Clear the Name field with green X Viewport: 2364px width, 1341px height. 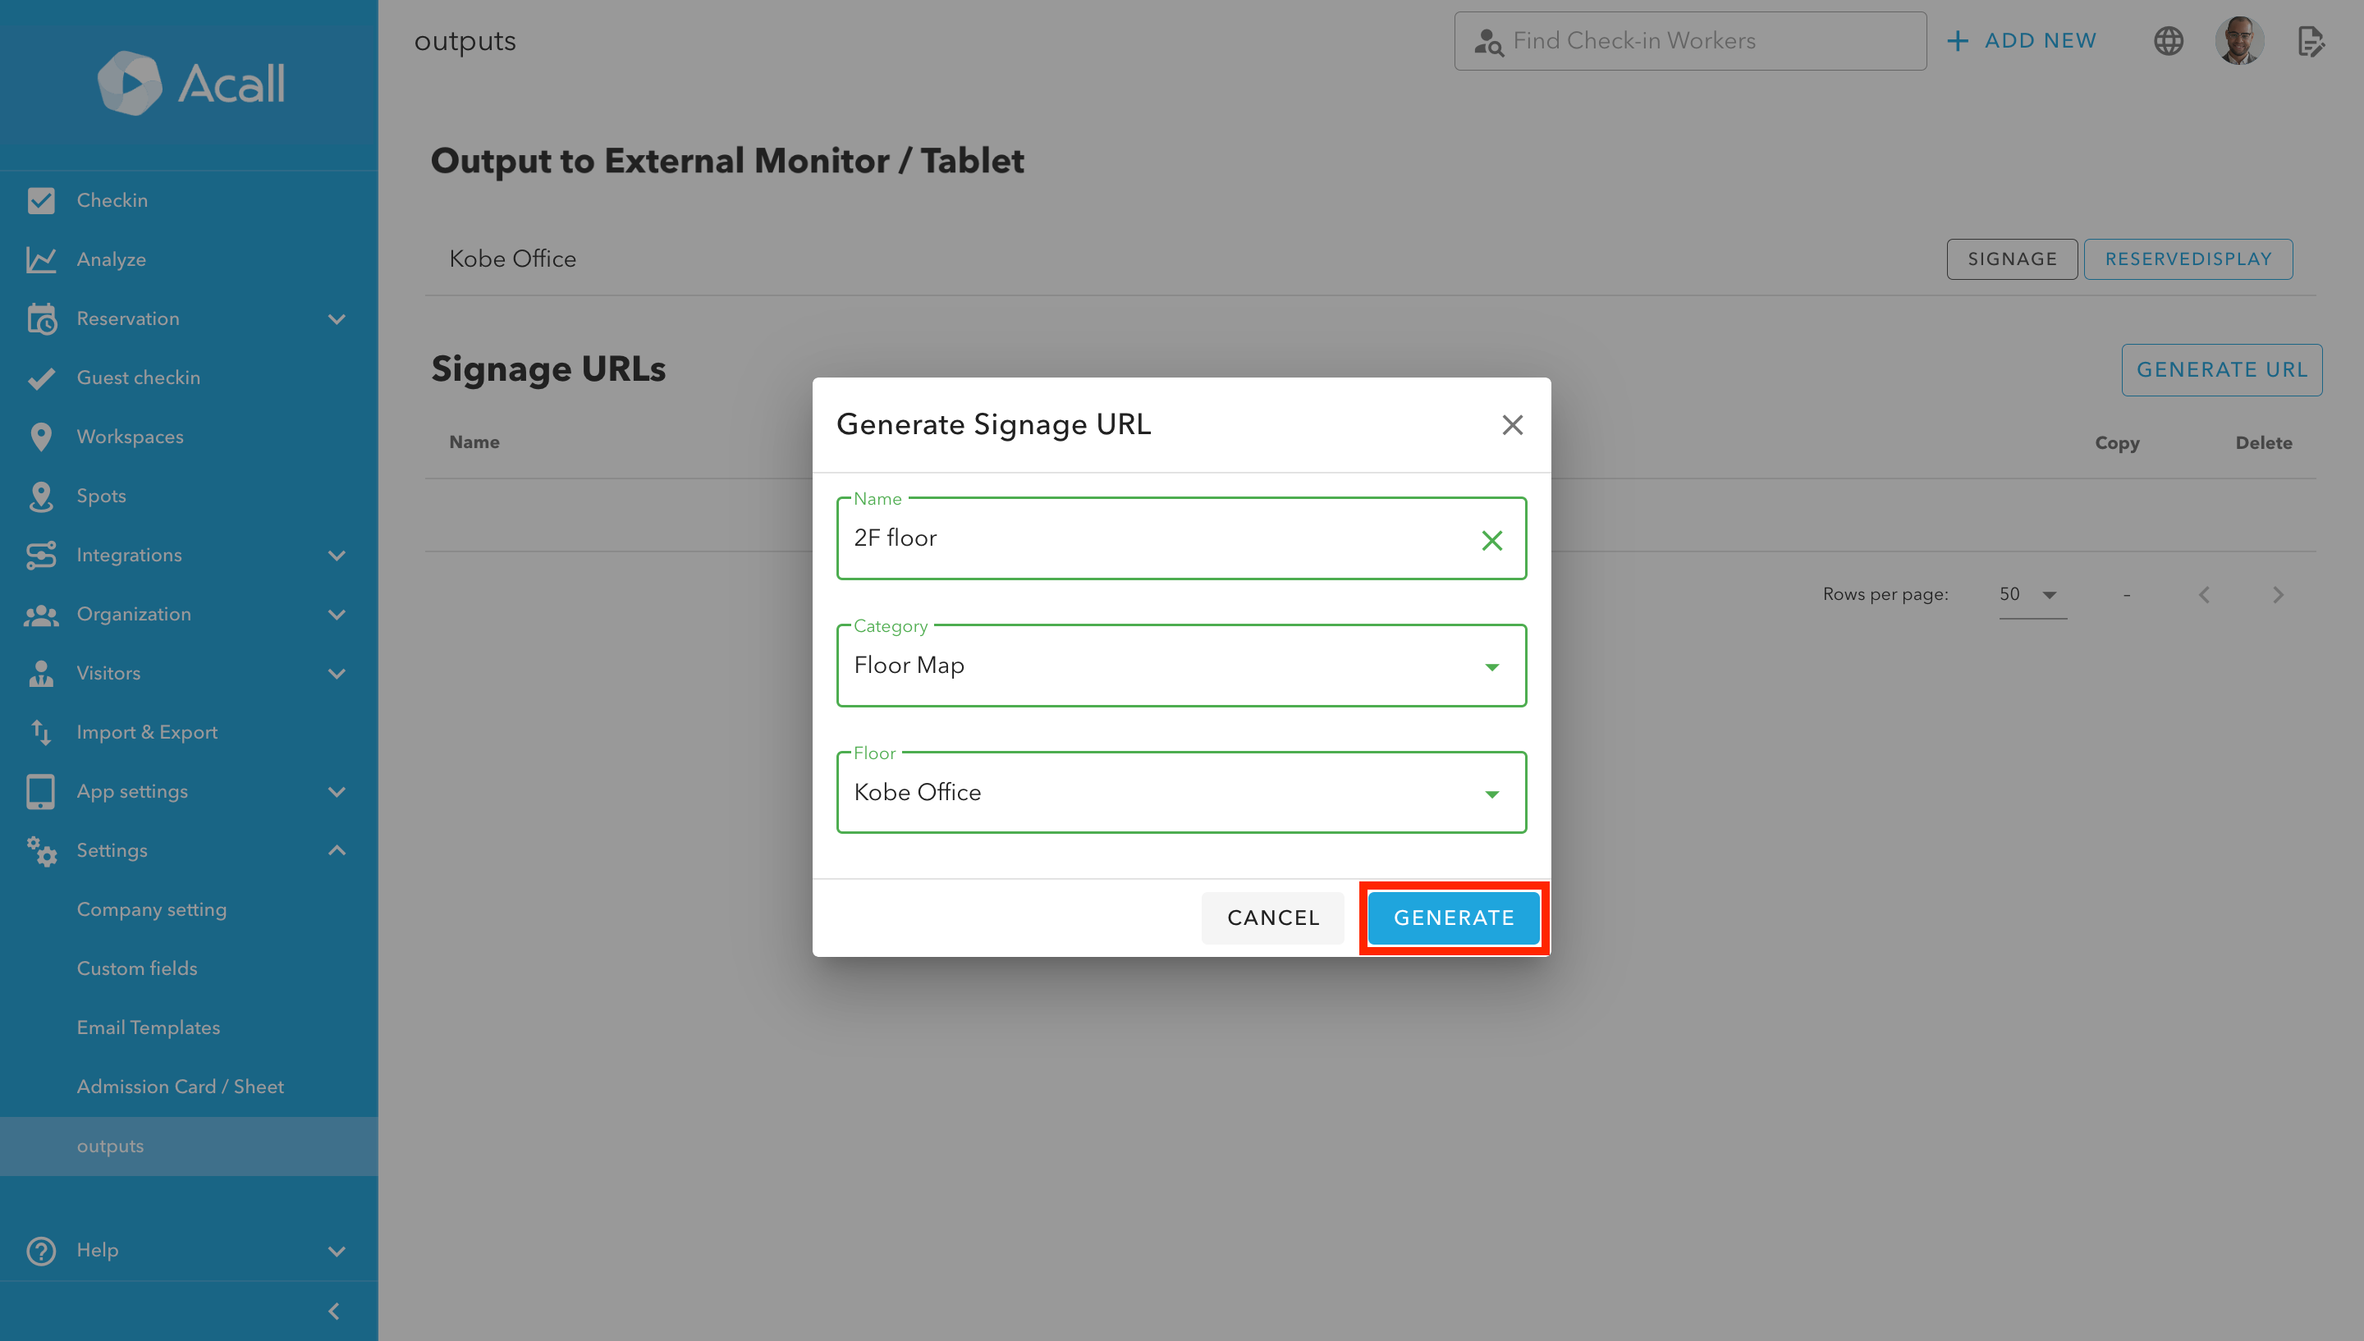[1491, 540]
